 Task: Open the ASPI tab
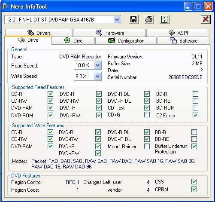point(178,33)
